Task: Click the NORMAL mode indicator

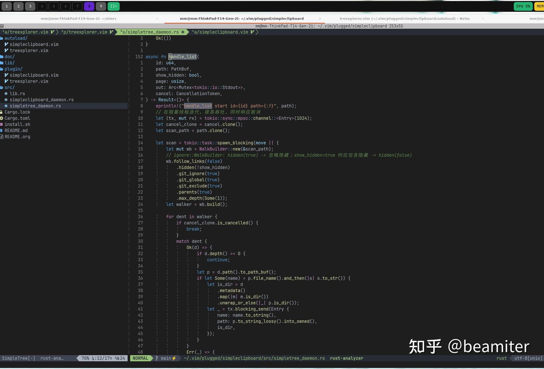Action: pos(141,358)
